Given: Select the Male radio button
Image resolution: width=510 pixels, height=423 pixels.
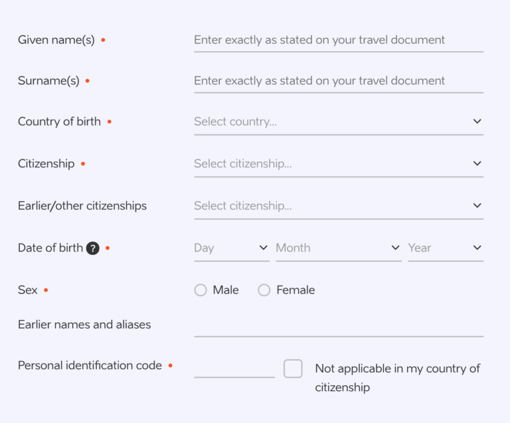Looking at the screenshot, I should pos(201,290).
